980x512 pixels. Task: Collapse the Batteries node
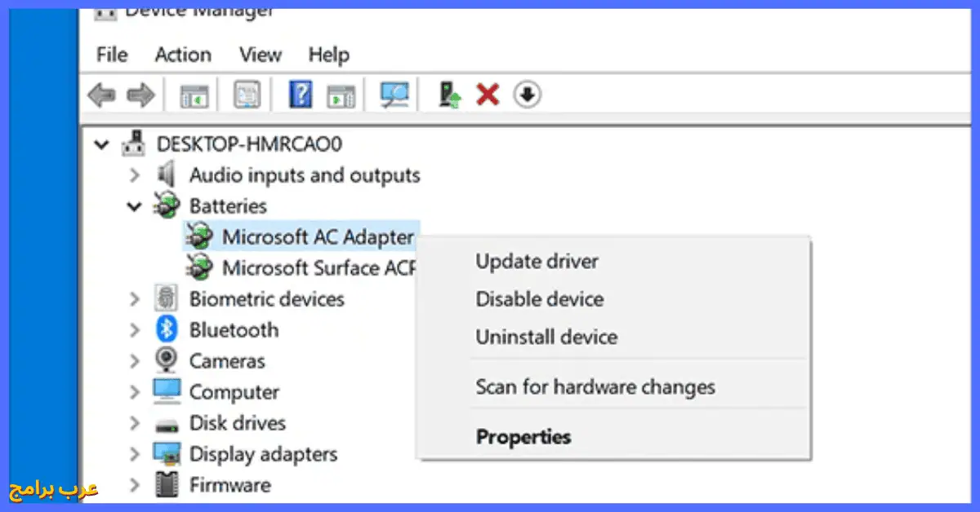(x=135, y=206)
